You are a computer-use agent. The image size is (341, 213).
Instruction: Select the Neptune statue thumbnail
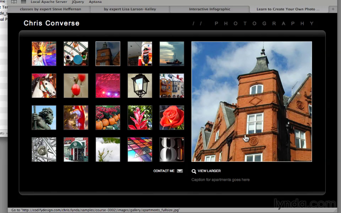(x=44, y=118)
